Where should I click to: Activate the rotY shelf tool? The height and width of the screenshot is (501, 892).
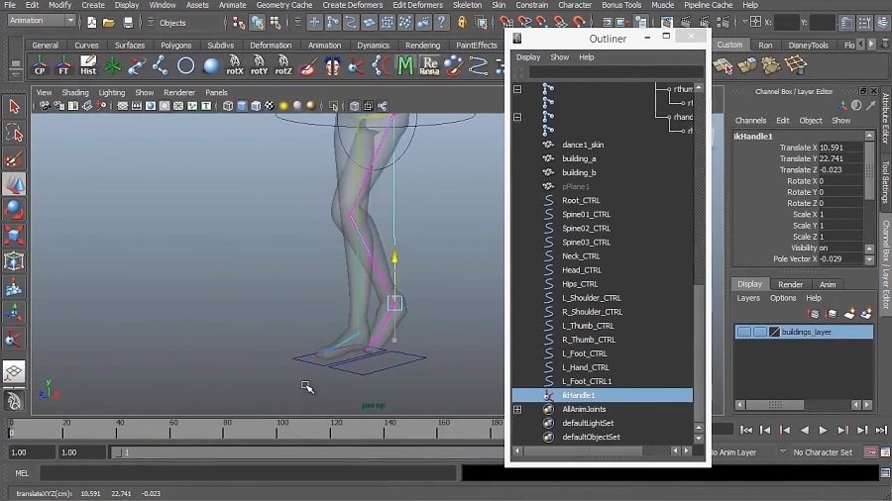259,65
